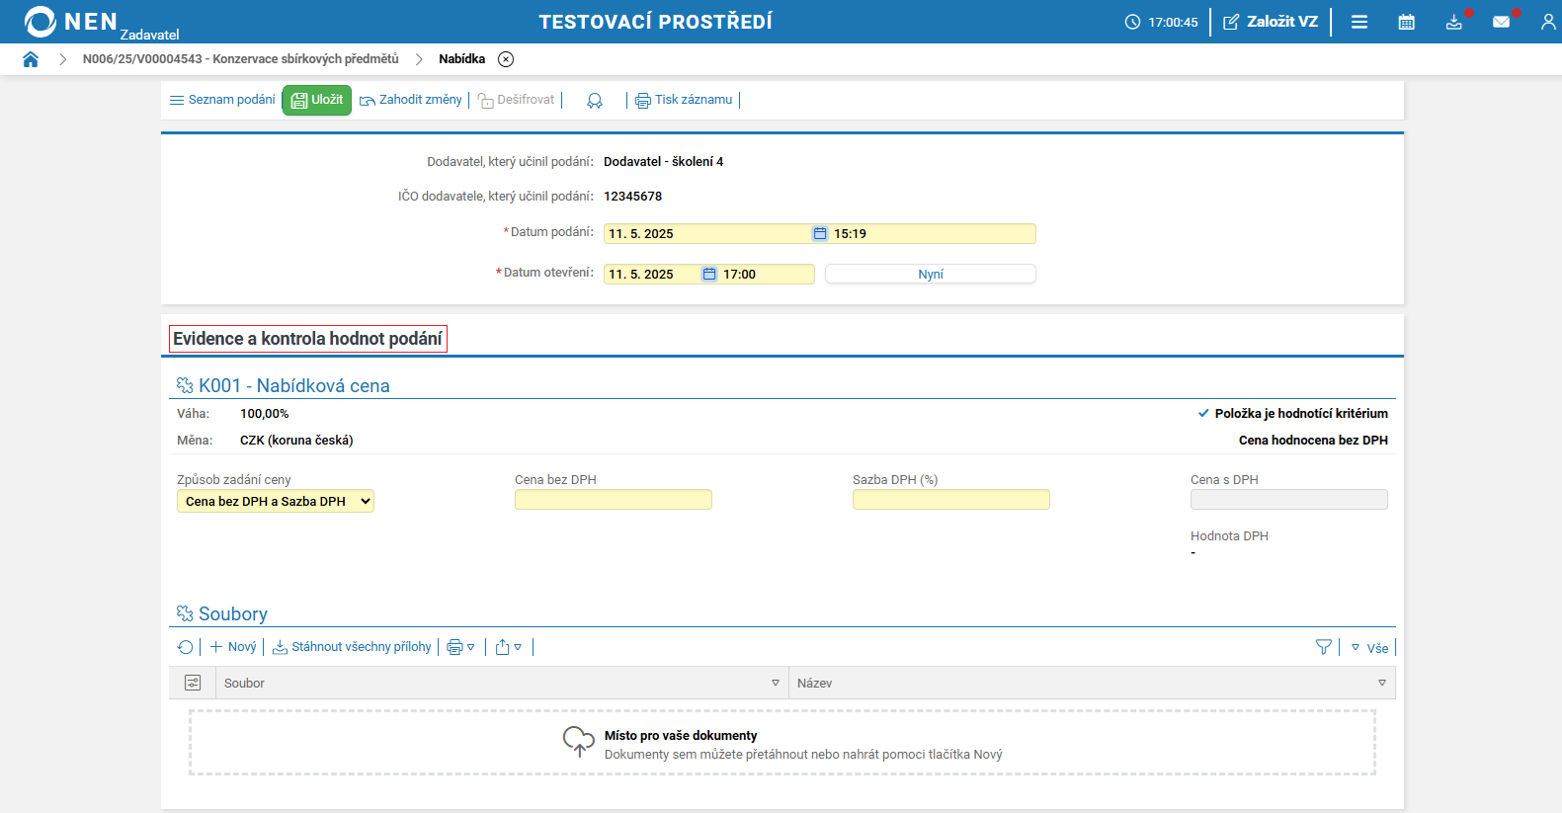
Task: Click Tisk záznamu print option
Action: [x=684, y=100]
